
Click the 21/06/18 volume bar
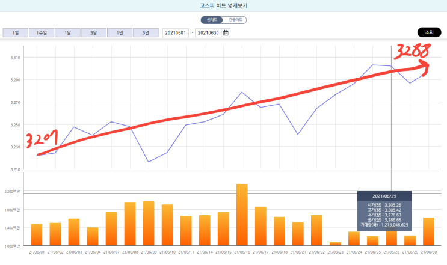pyautogui.click(x=279, y=231)
